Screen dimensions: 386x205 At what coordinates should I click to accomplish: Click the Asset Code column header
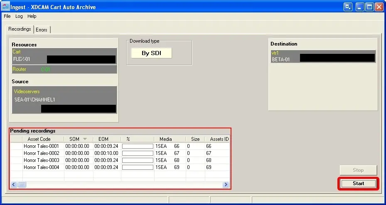tap(39, 139)
